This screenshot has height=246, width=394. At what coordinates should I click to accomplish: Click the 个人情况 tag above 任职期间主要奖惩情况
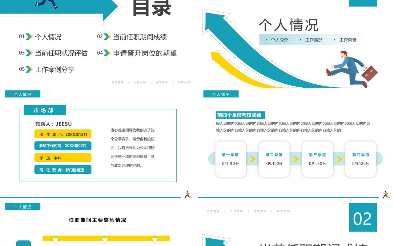point(23,207)
